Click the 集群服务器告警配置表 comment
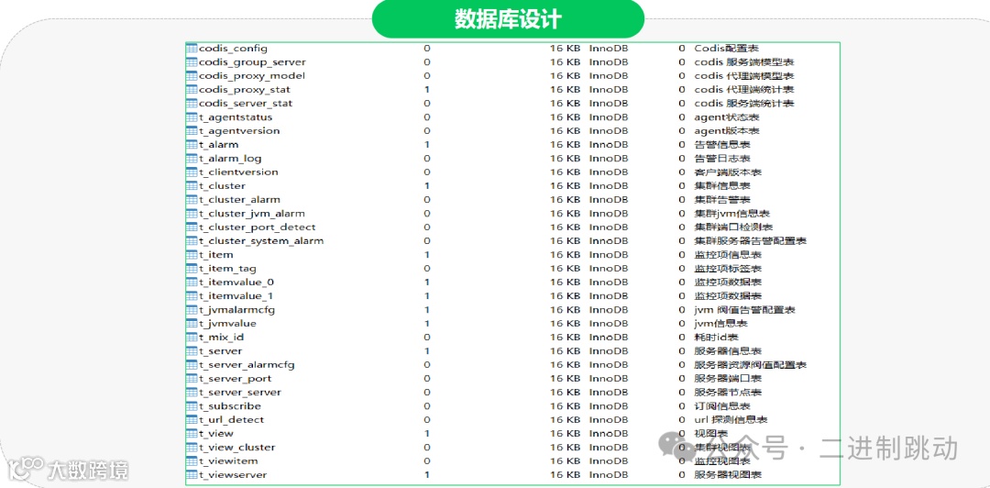The height and width of the screenshot is (488, 990). 750,241
